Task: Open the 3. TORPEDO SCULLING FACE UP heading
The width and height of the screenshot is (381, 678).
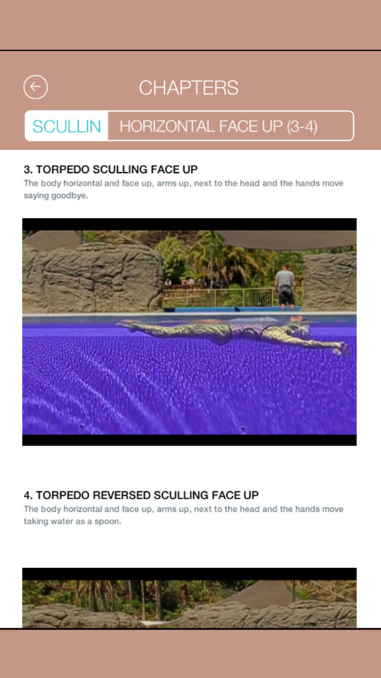Action: point(110,169)
